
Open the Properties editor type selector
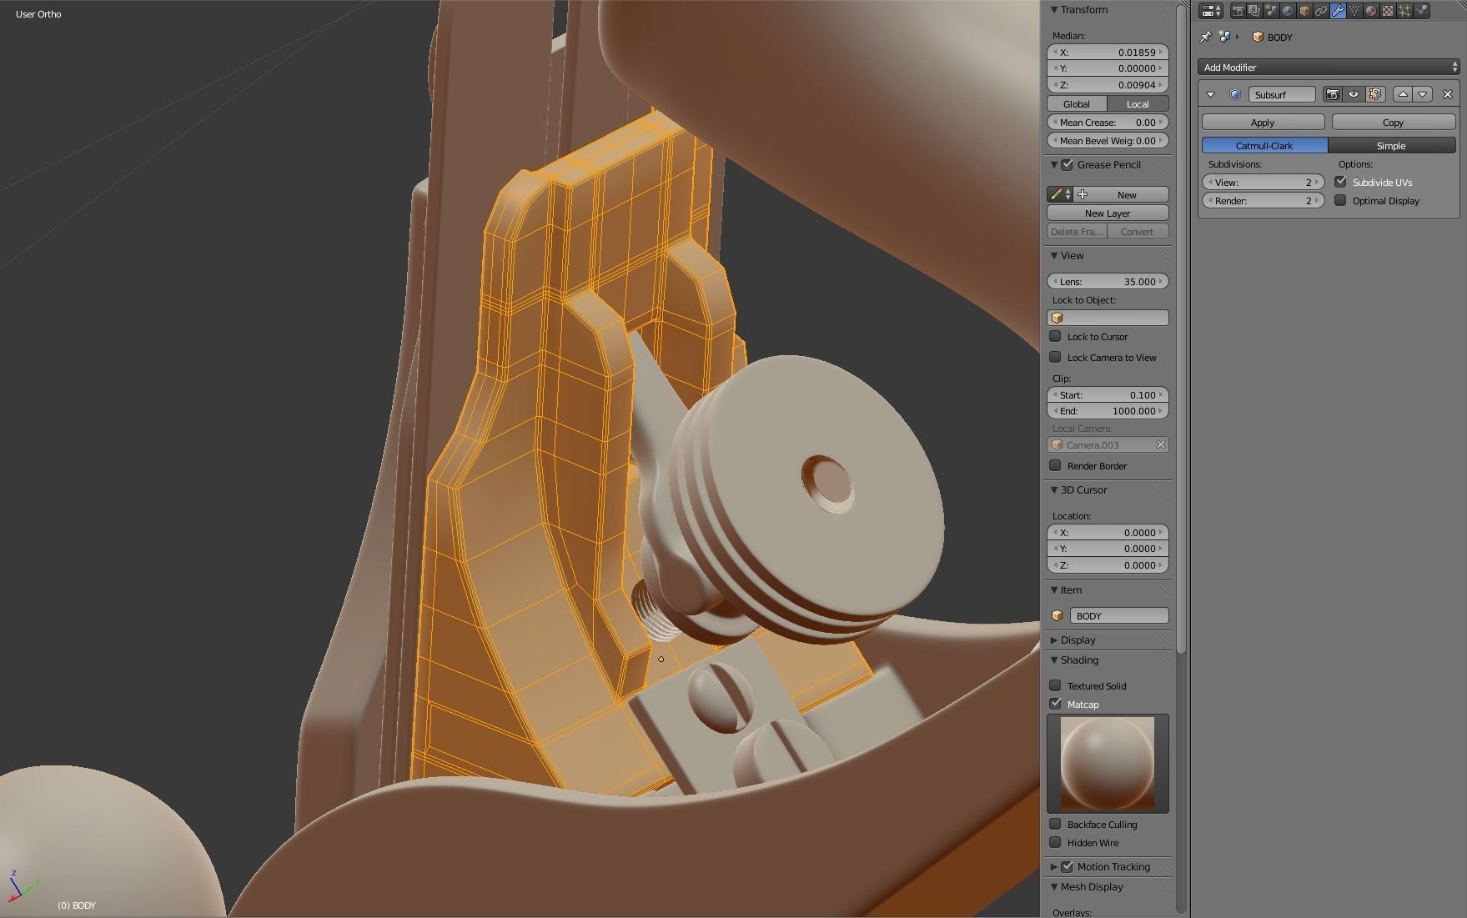[1211, 11]
